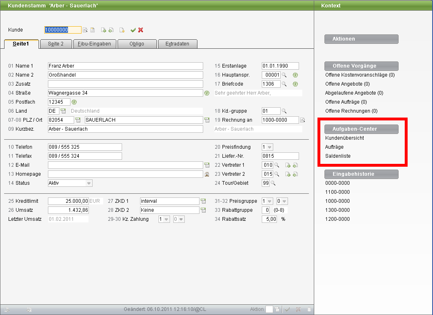Open the first Kz. Zahlung dropdown

[164, 219]
